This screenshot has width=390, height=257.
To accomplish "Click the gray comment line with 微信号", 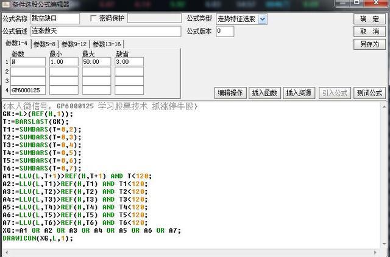I will click(100, 106).
